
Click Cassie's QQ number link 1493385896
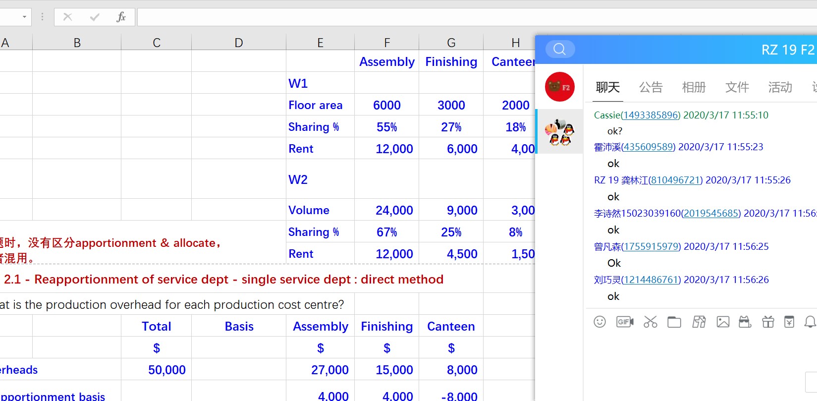(651, 115)
